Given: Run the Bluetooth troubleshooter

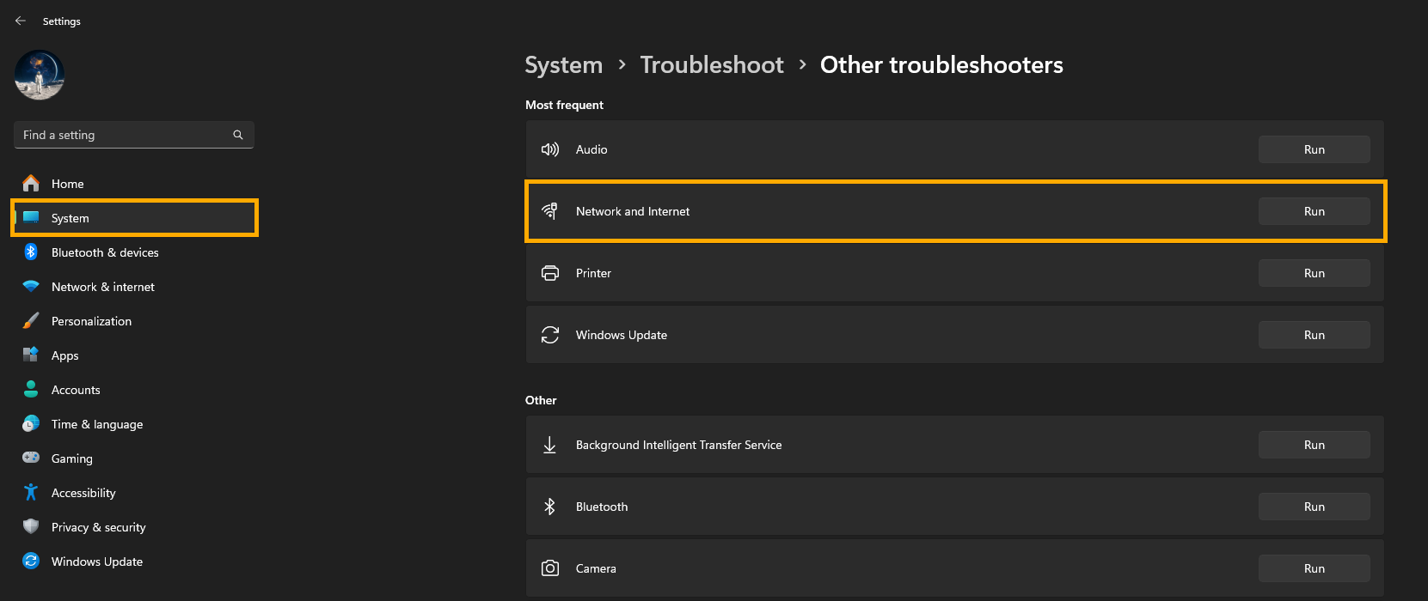Looking at the screenshot, I should coord(1314,507).
